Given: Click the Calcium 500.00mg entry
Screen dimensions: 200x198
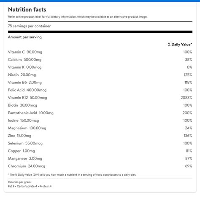Looking at the screenshot, I should click(x=24, y=60).
